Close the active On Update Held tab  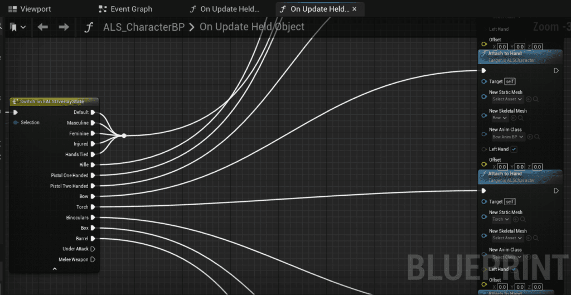(x=354, y=9)
